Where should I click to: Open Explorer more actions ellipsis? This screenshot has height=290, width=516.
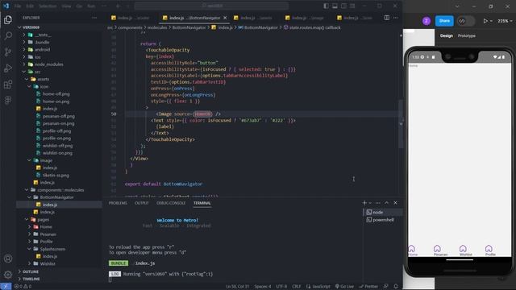94,18
